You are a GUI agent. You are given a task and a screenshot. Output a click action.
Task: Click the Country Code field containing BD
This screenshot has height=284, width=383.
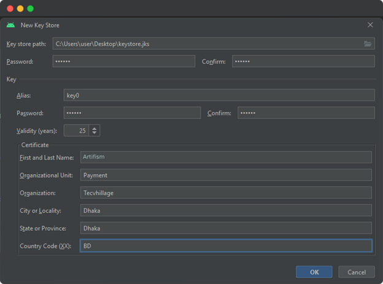click(x=225, y=245)
